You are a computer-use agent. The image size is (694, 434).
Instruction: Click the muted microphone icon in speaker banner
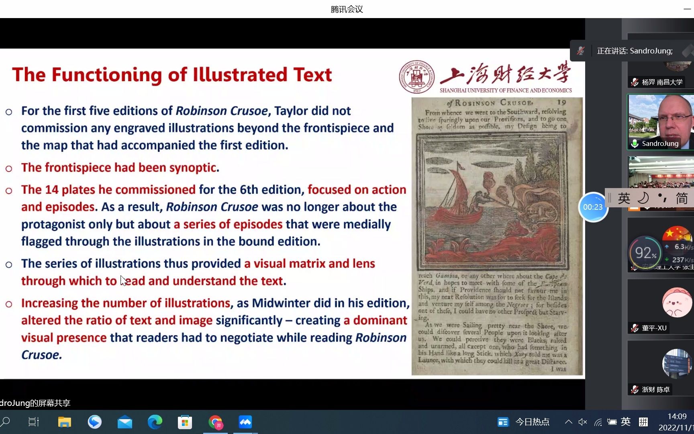580,51
